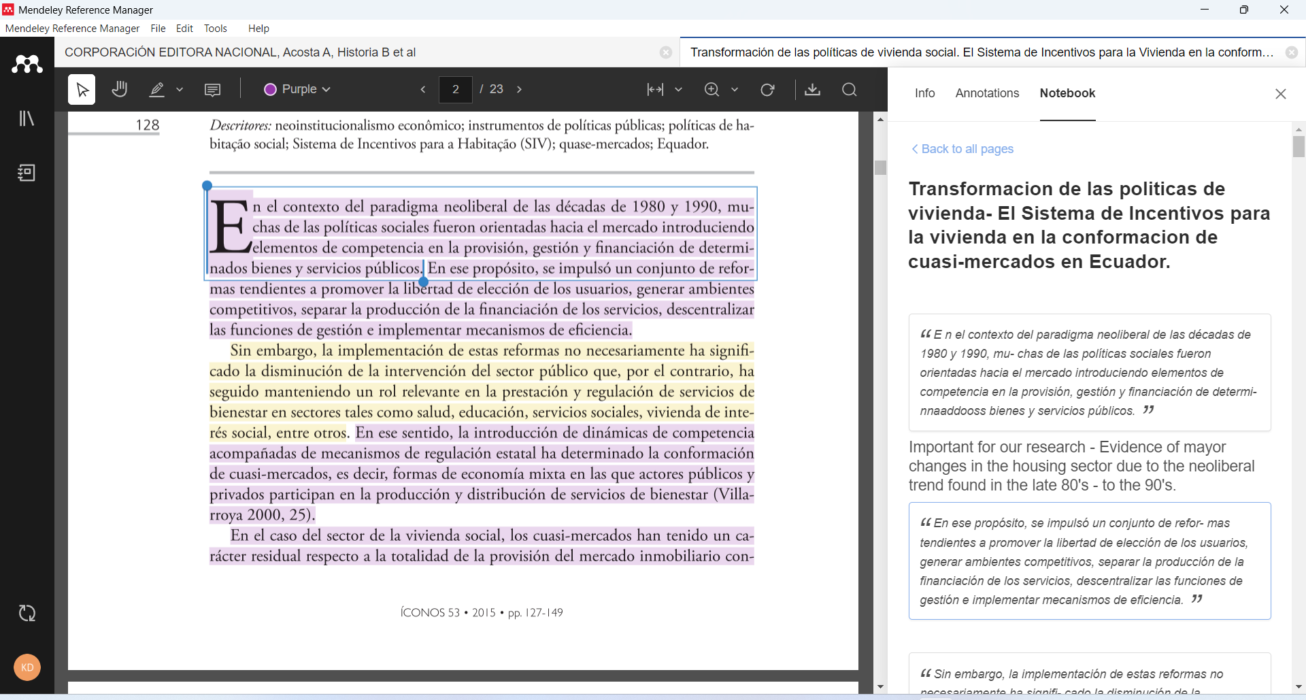Viewport: 1306px width, 700px height.
Task: Click the purple highlight 'En el caso del sector'
Action: [482, 546]
